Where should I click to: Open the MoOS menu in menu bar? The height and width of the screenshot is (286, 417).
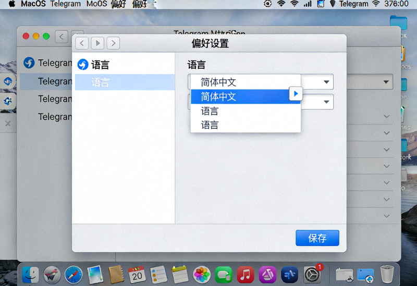96,4
